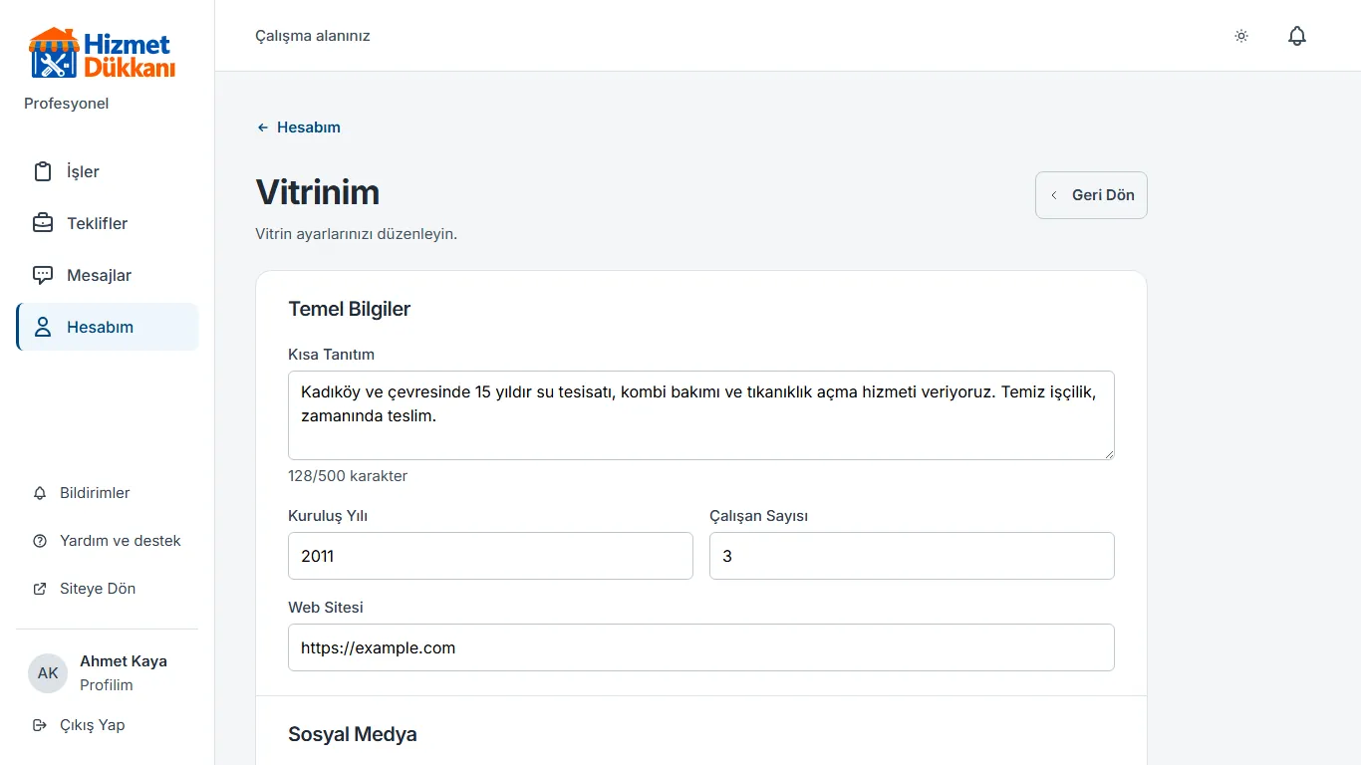Follow the Hesabım breadcrumb link
Image resolution: width=1361 pixels, height=765 pixels.
point(299,127)
